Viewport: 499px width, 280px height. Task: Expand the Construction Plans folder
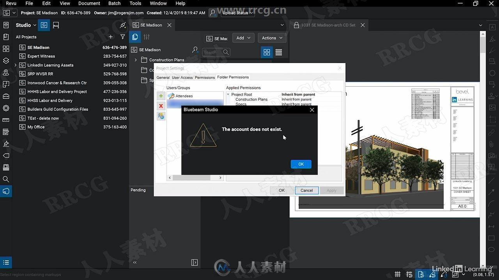[136, 60]
